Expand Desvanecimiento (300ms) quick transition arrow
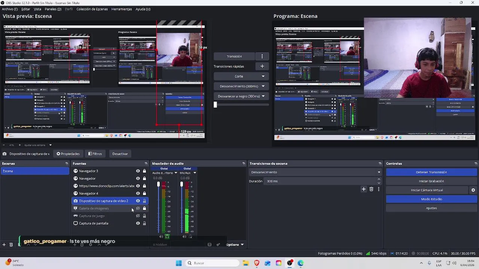 pos(263,86)
